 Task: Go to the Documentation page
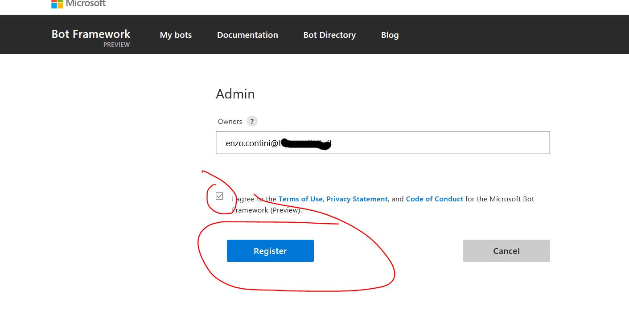click(247, 35)
